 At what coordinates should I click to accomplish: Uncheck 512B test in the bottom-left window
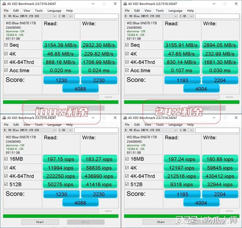(6, 184)
